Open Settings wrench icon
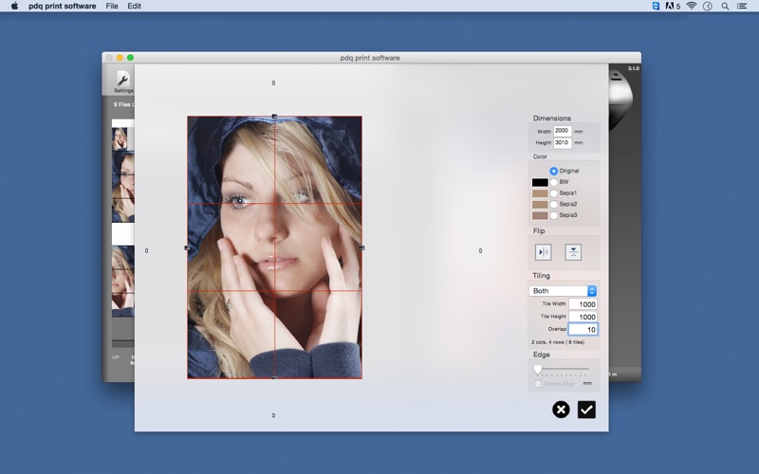The height and width of the screenshot is (474, 759). [123, 81]
